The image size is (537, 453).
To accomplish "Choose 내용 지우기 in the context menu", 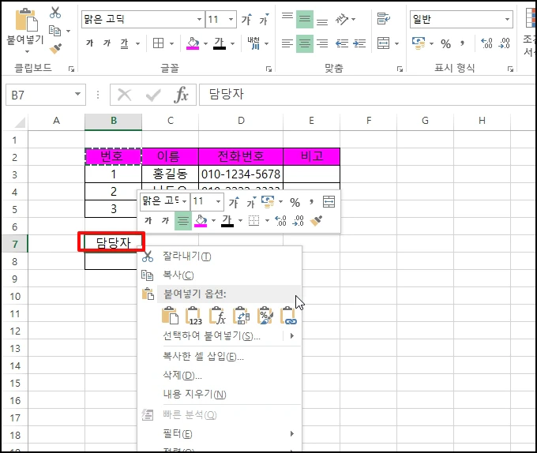I will [220, 394].
